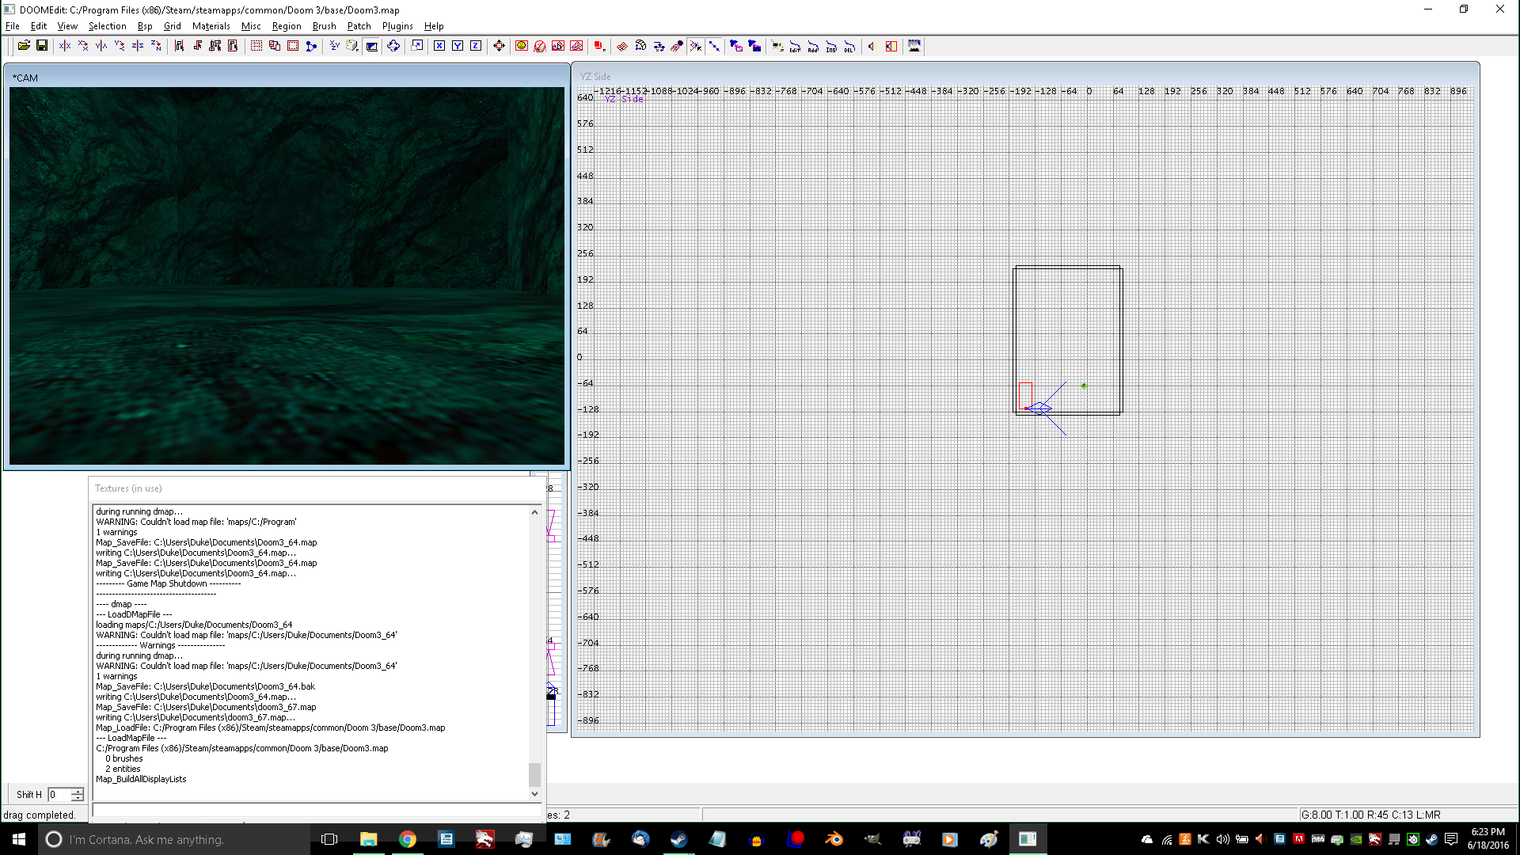Open the Bsp menu
This screenshot has height=855, width=1520.
(145, 26)
